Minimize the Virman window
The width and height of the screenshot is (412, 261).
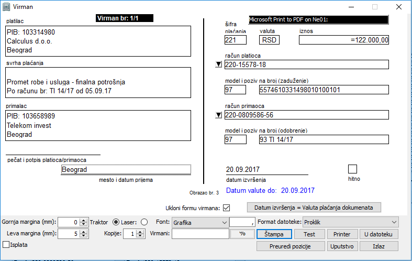(351, 7)
